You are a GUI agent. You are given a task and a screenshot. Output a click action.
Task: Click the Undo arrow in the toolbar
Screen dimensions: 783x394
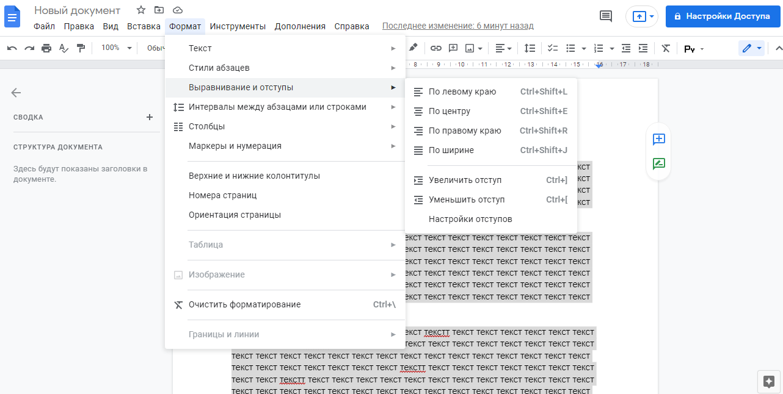[x=12, y=48]
